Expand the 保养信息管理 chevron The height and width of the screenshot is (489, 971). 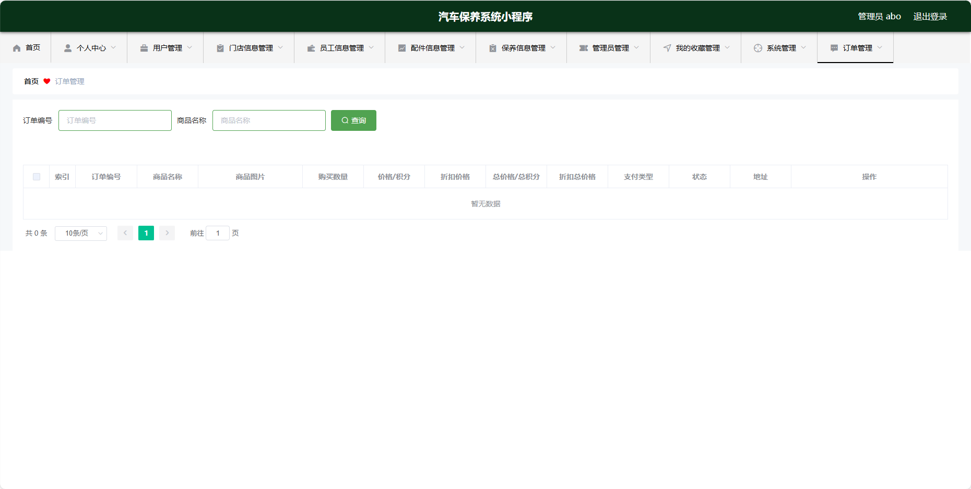(553, 47)
